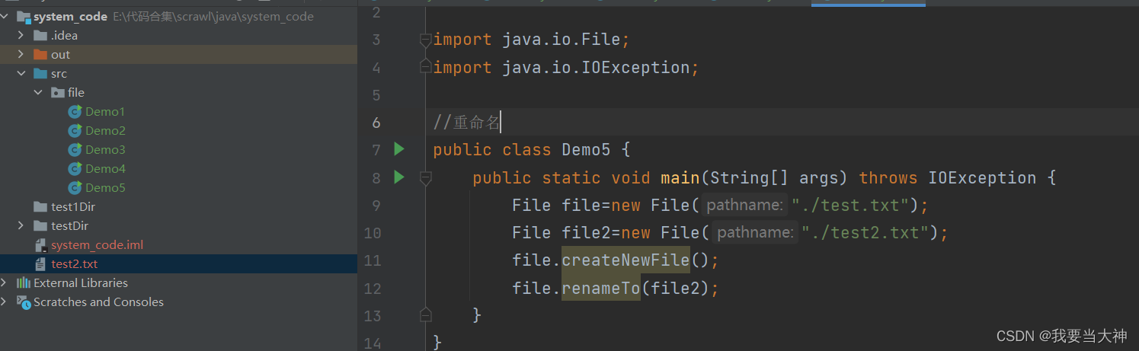
Task: Expand the .idea folder
Action: pos(21,35)
